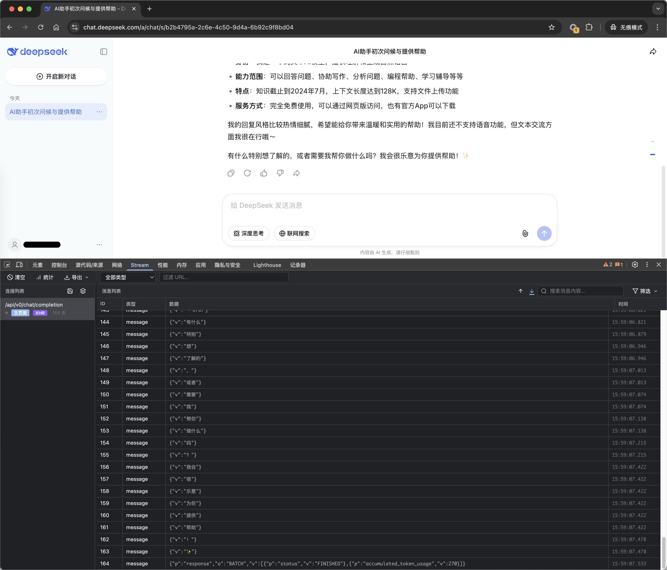This screenshot has width=667, height=570.
Task: Click the user avatar icon
Action: pyautogui.click(x=15, y=245)
